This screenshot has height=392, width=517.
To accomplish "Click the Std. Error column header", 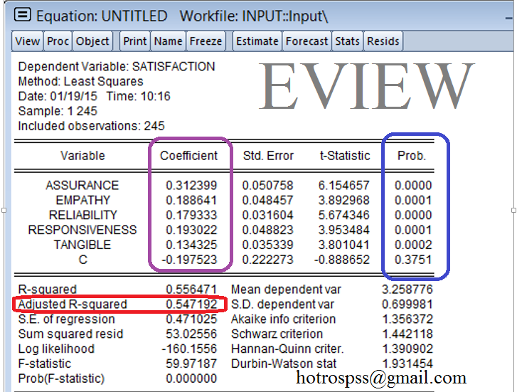I will [268, 155].
